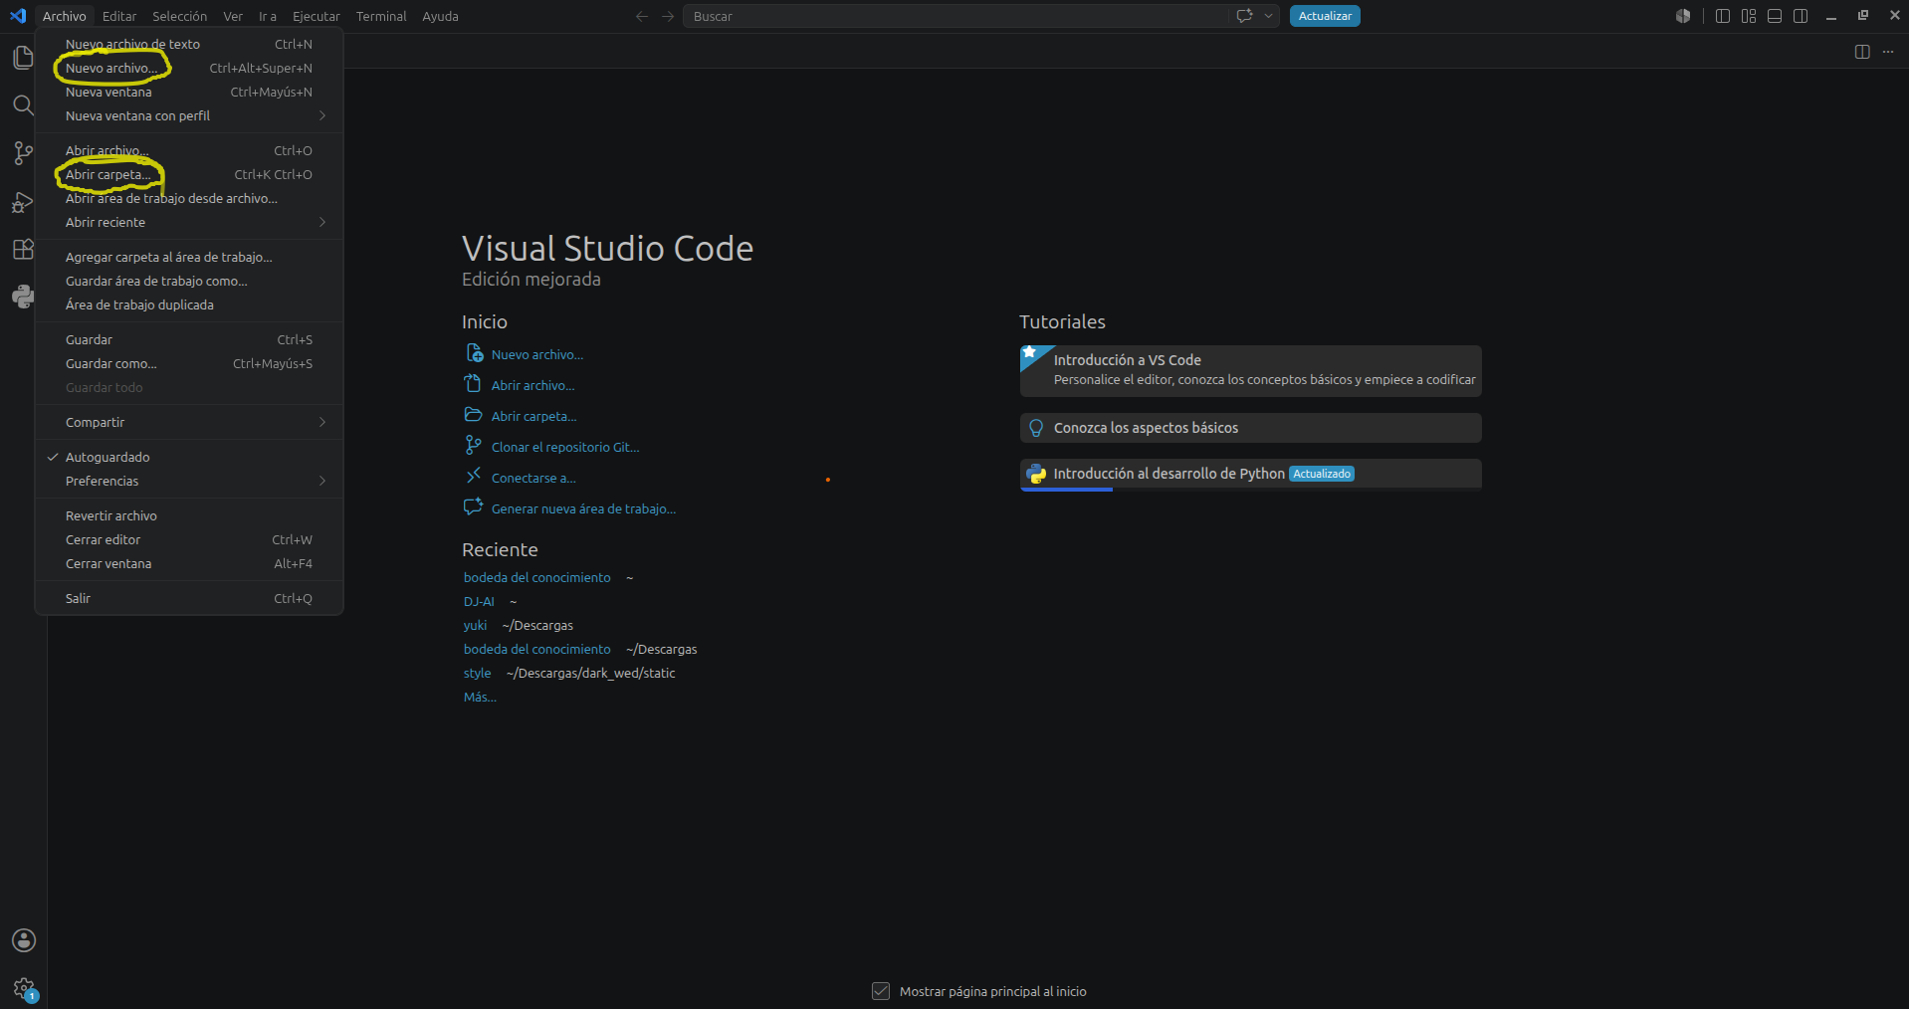Choose Guardar área de trabajo como...
Viewport: 1909px width, 1009px height.
189,282
